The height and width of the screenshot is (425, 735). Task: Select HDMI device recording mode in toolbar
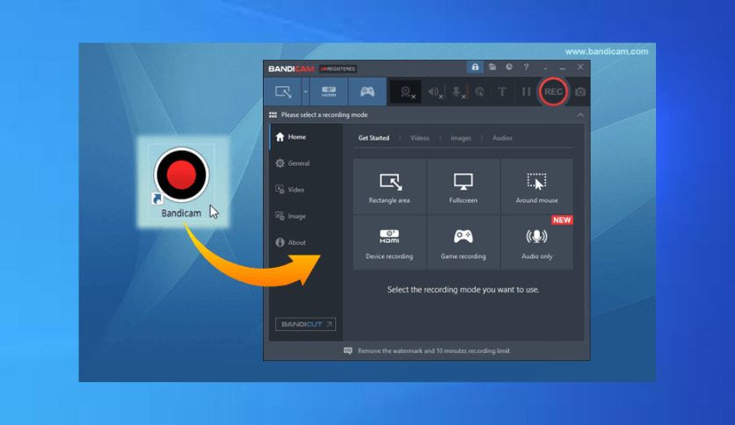tap(329, 91)
